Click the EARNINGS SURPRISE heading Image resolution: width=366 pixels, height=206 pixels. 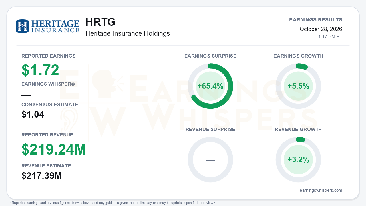[x=210, y=56]
